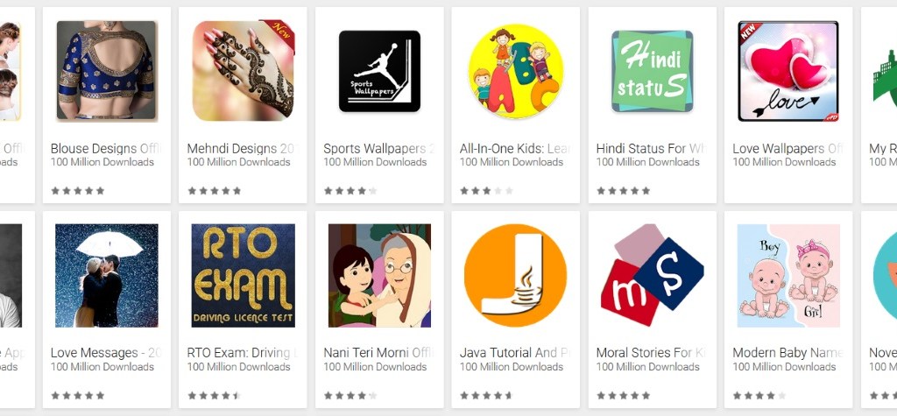The width and height of the screenshot is (897, 416).
Task: Open the orange Java Tutorial icon
Action: (515, 275)
